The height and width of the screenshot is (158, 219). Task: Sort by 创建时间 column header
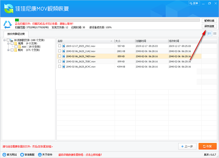[x=152, y=41]
